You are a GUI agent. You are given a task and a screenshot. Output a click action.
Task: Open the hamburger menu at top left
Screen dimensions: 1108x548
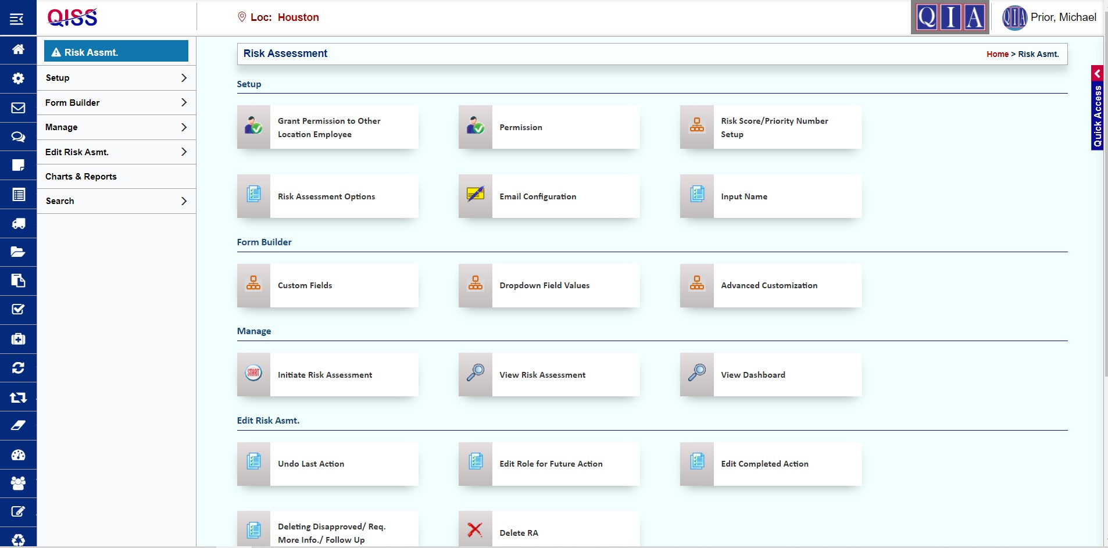(17, 17)
